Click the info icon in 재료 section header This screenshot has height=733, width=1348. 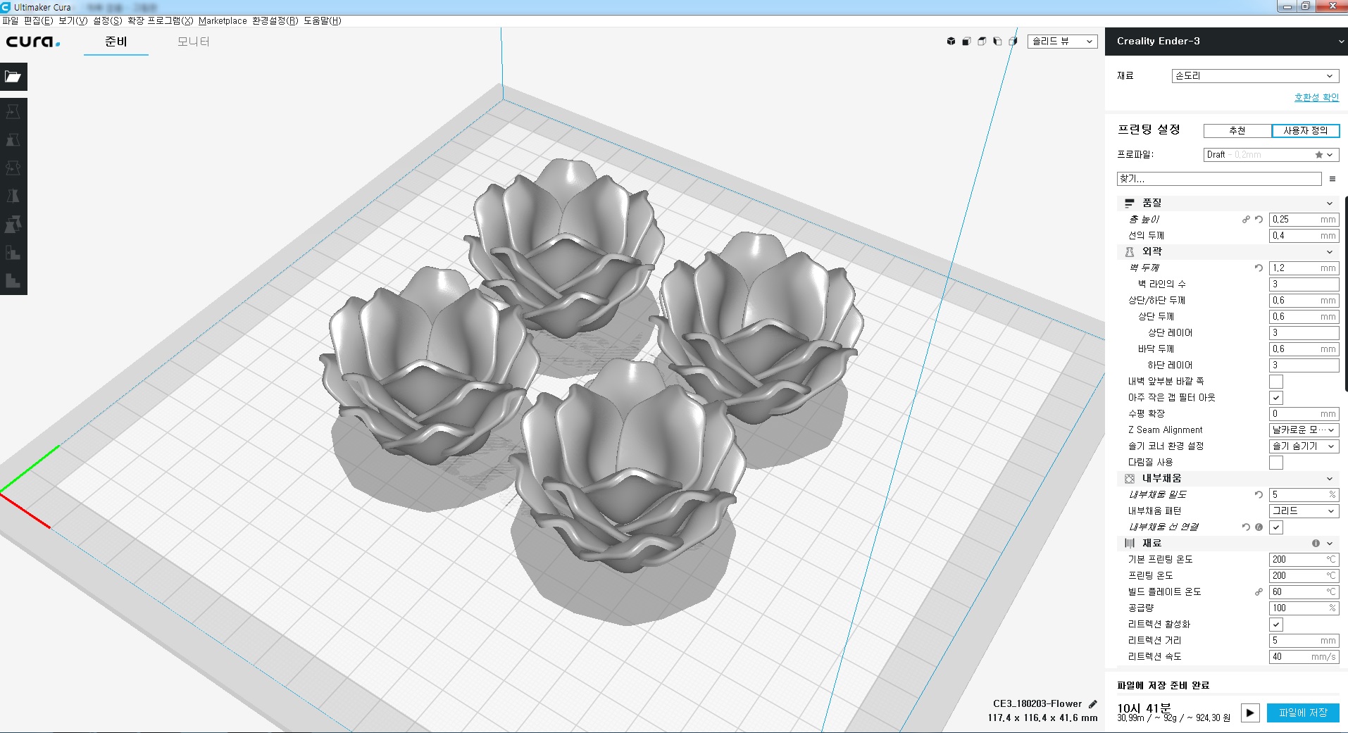(1316, 544)
